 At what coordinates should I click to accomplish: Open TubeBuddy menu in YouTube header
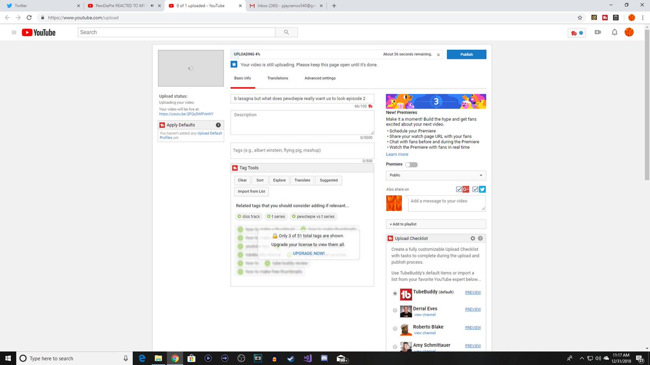(577, 32)
